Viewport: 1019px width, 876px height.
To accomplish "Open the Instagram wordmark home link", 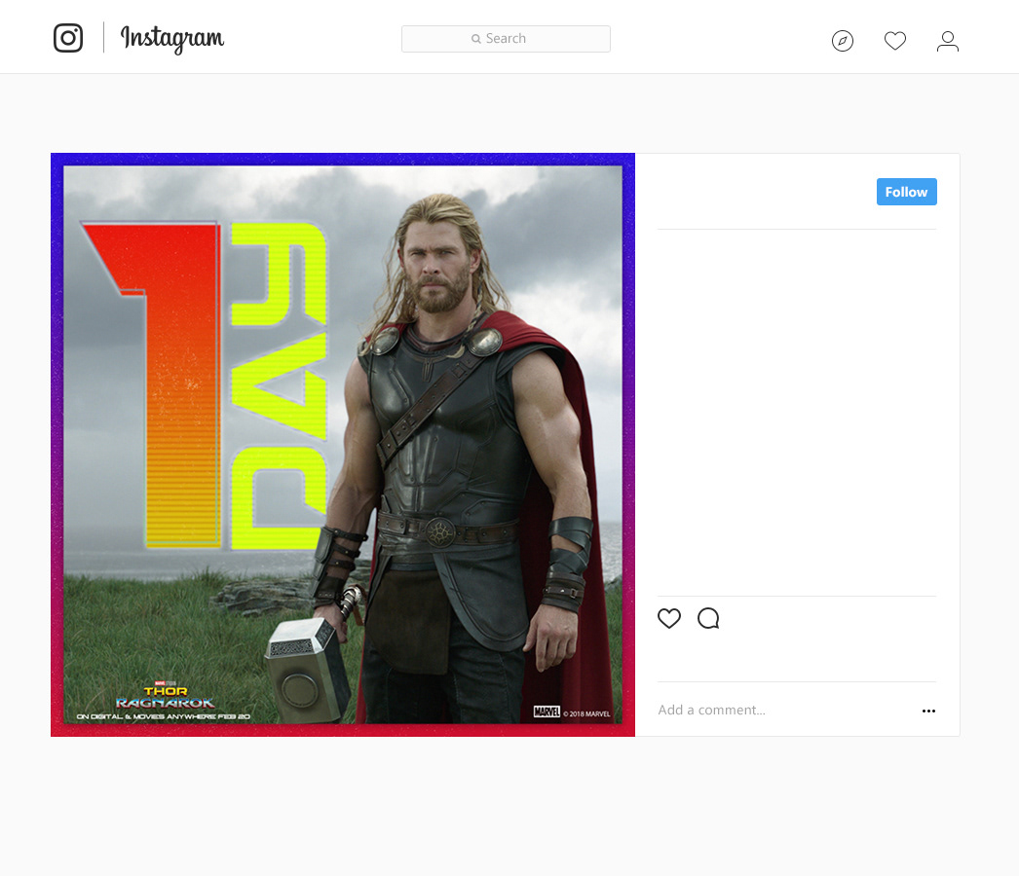I will [172, 39].
